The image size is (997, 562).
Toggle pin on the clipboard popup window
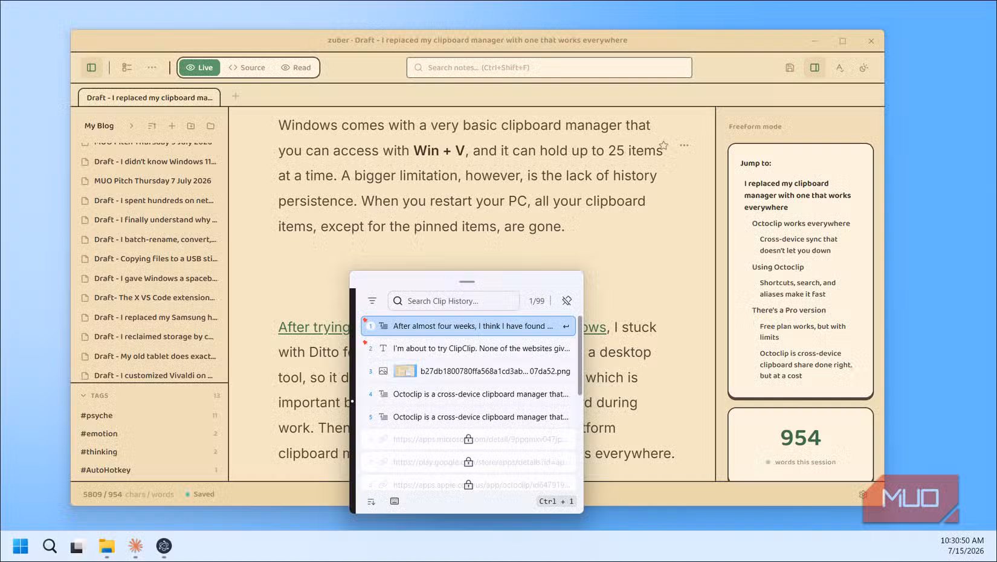[x=567, y=300]
